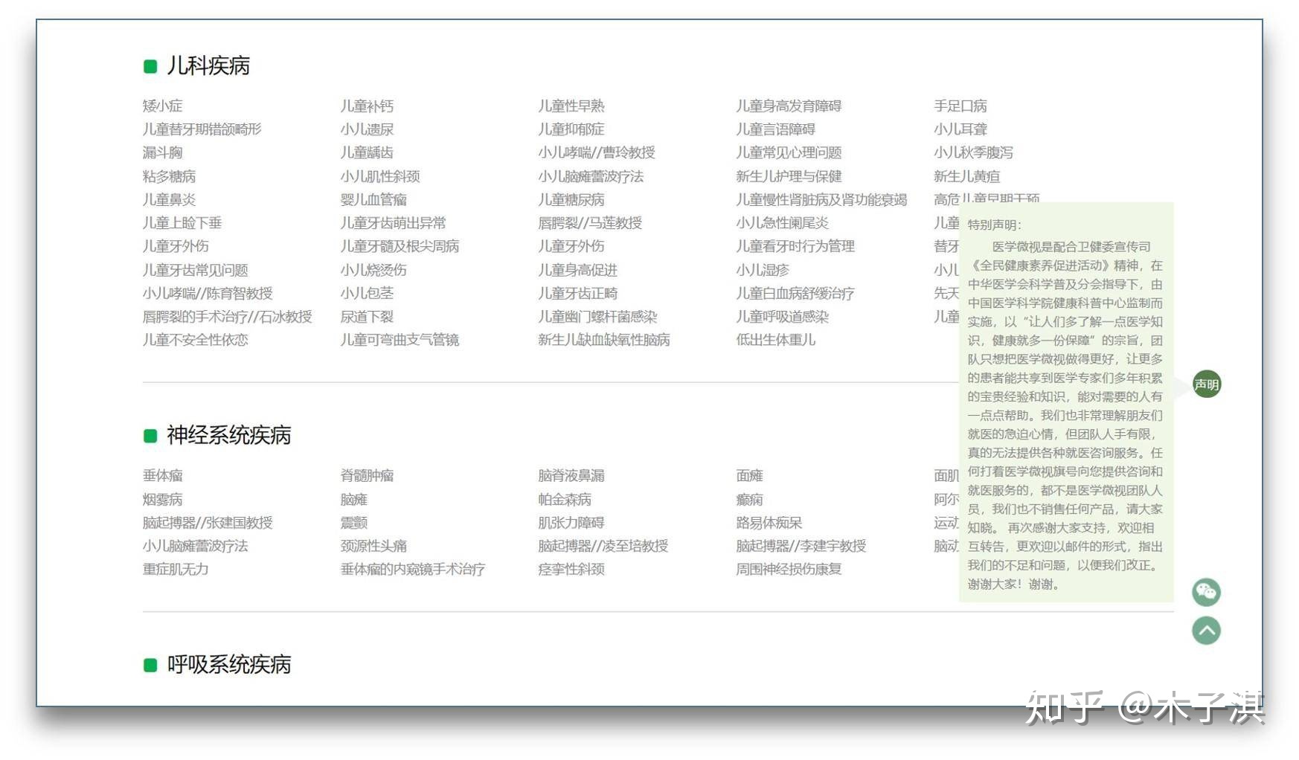Click 新生儿黄疸 in the rightmost column
This screenshot has height=760, width=1299.
(967, 176)
